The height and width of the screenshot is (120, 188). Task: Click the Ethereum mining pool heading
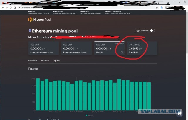[x=55, y=31]
